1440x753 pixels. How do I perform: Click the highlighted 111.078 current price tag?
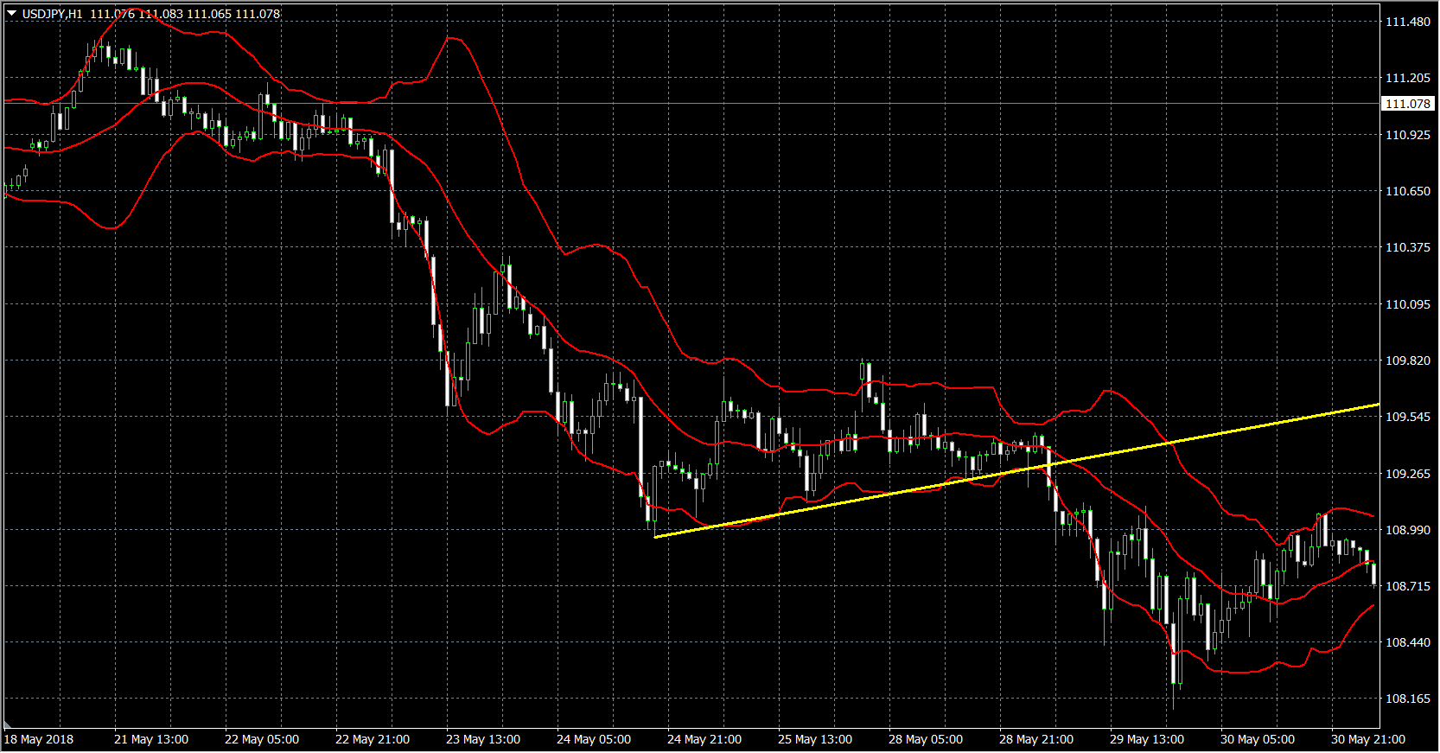point(1408,104)
